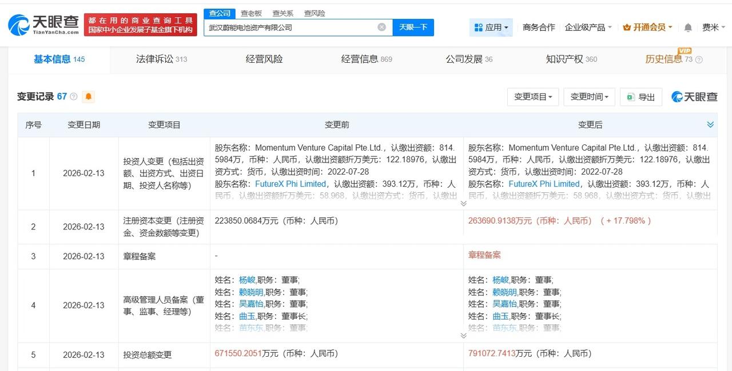The height and width of the screenshot is (371, 732).
Task: Click the notification bell in top bar
Action: [688, 27]
